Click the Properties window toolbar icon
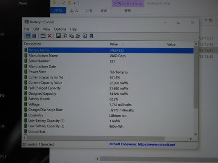The image size is (218, 163). (x=43, y=36)
